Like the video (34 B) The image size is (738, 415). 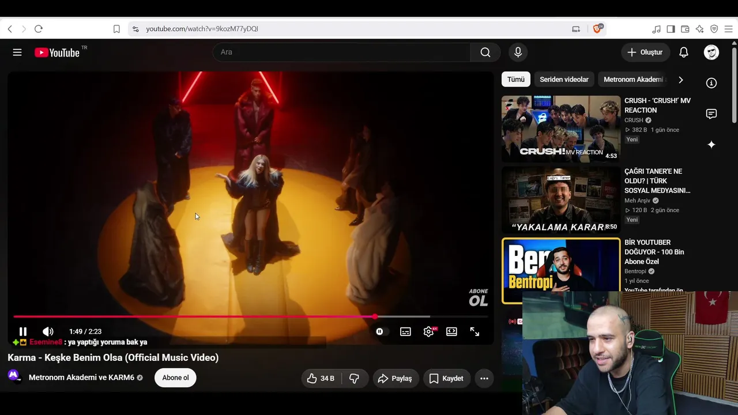(x=321, y=378)
